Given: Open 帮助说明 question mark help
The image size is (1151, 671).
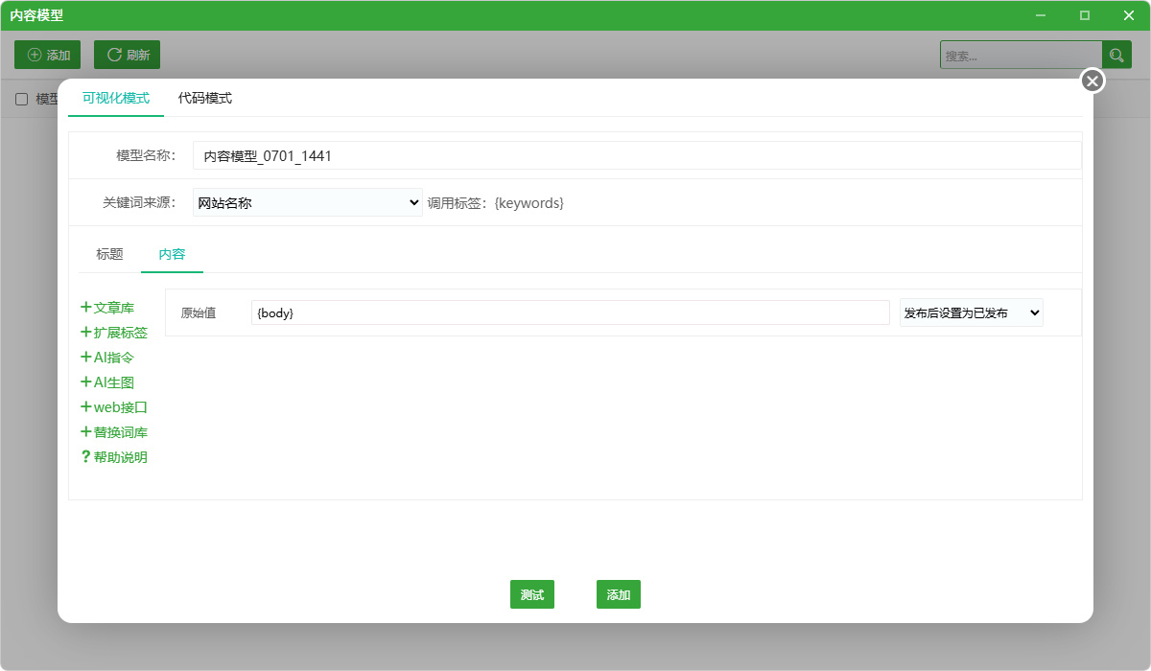Looking at the screenshot, I should (x=86, y=456).
